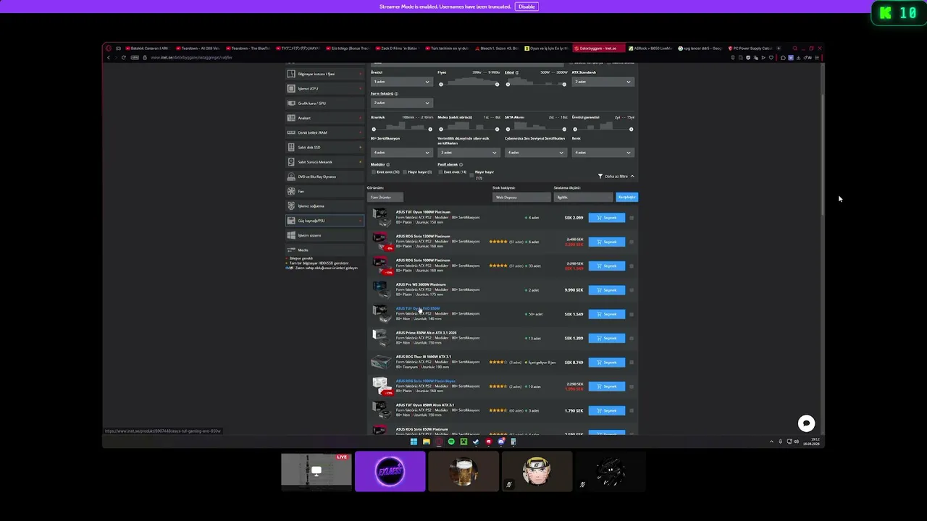Collapse filters with Daha az filtre
The width and height of the screenshot is (927, 521).
tap(616, 177)
